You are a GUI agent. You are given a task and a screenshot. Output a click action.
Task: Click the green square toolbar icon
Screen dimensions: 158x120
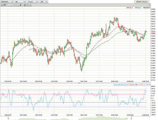[28, 5]
